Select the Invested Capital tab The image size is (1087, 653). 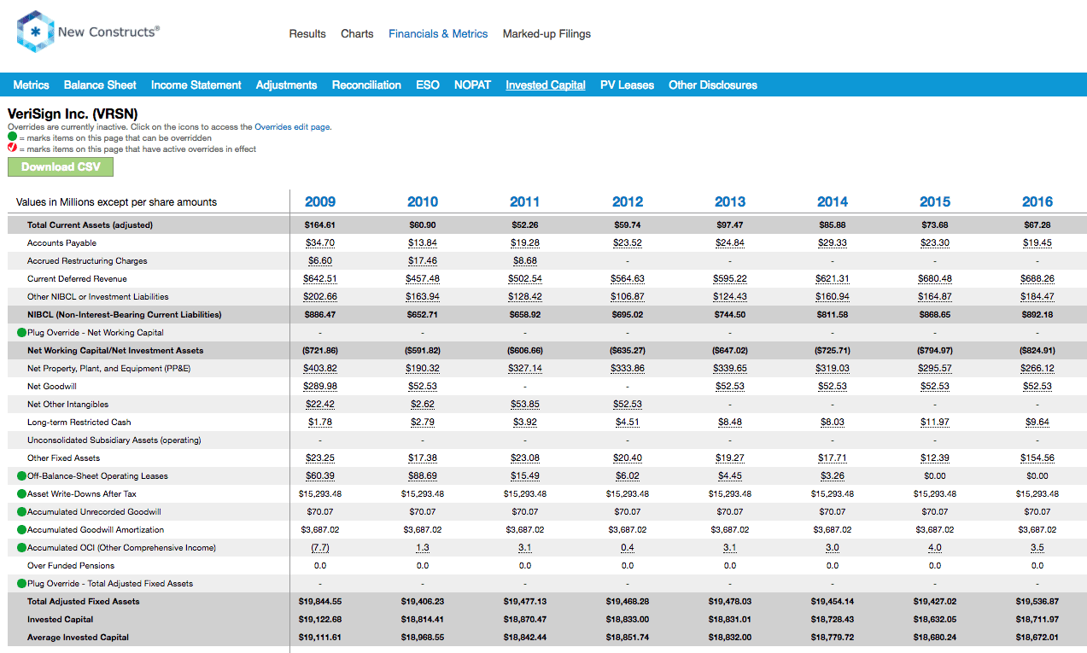point(546,85)
